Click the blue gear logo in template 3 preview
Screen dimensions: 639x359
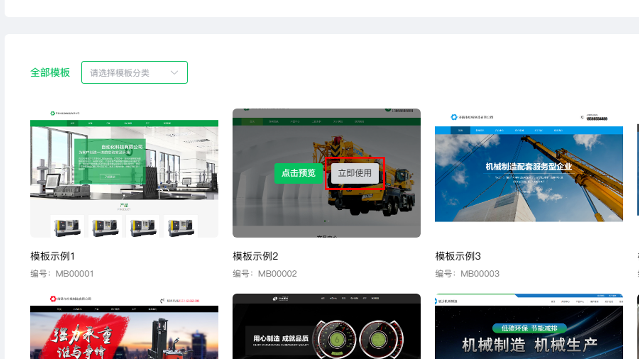(x=454, y=117)
